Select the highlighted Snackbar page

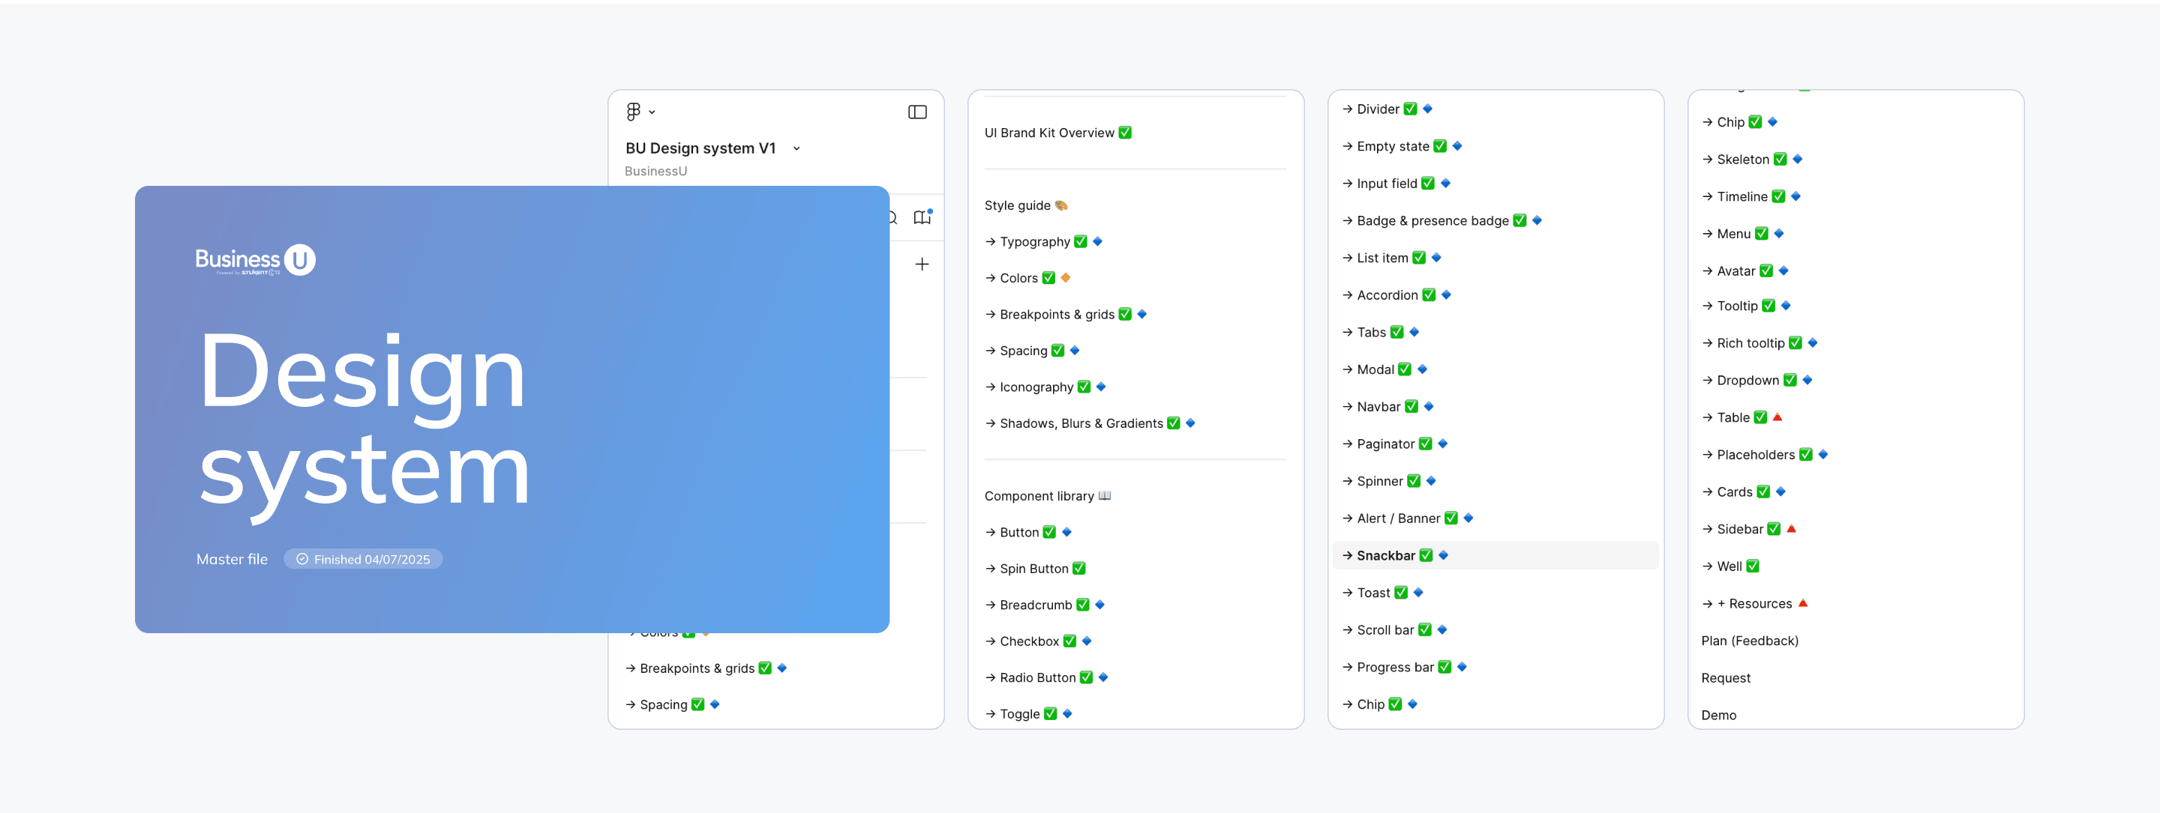[x=1495, y=554]
